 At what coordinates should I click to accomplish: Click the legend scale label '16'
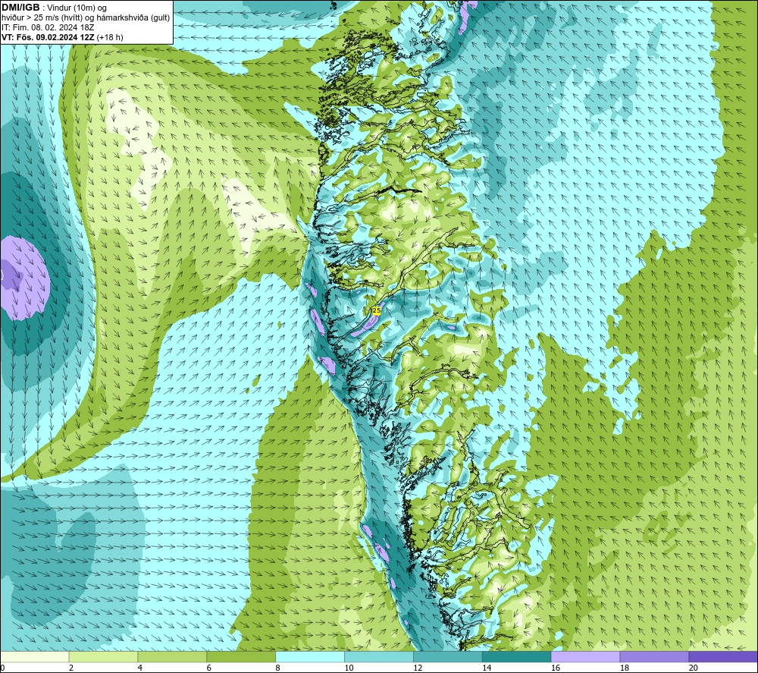coord(556,668)
